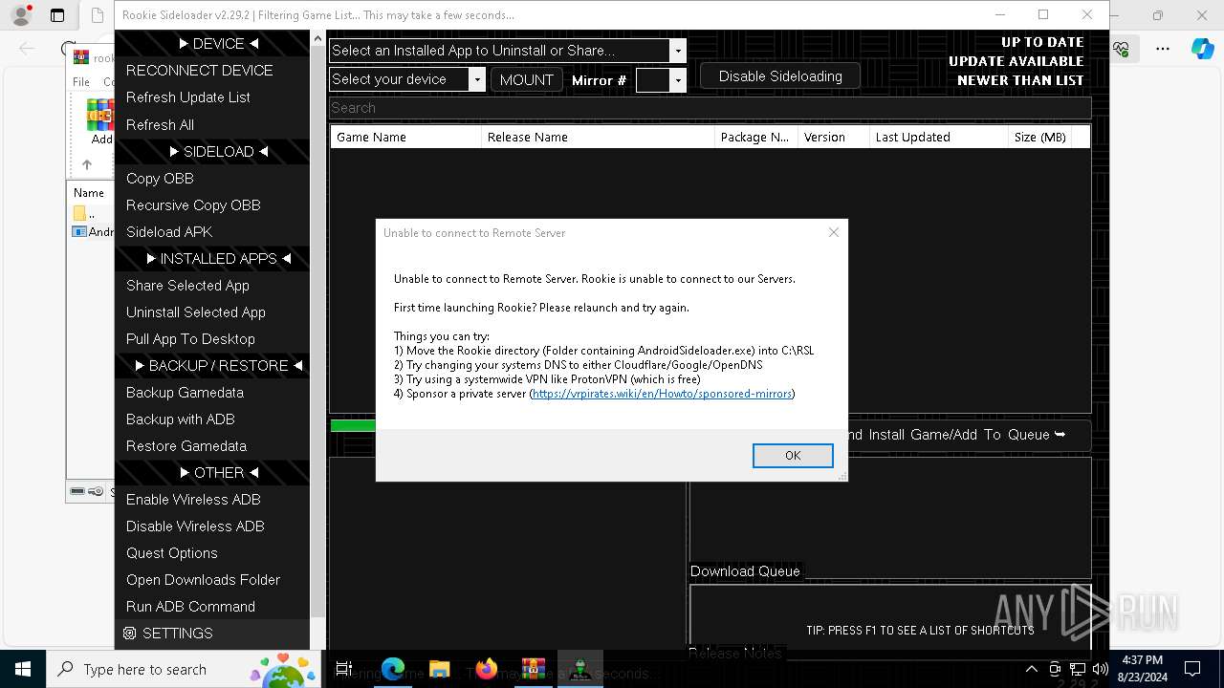Click the taskbar search box
Viewport: 1224px width, 688px height.
(186, 669)
